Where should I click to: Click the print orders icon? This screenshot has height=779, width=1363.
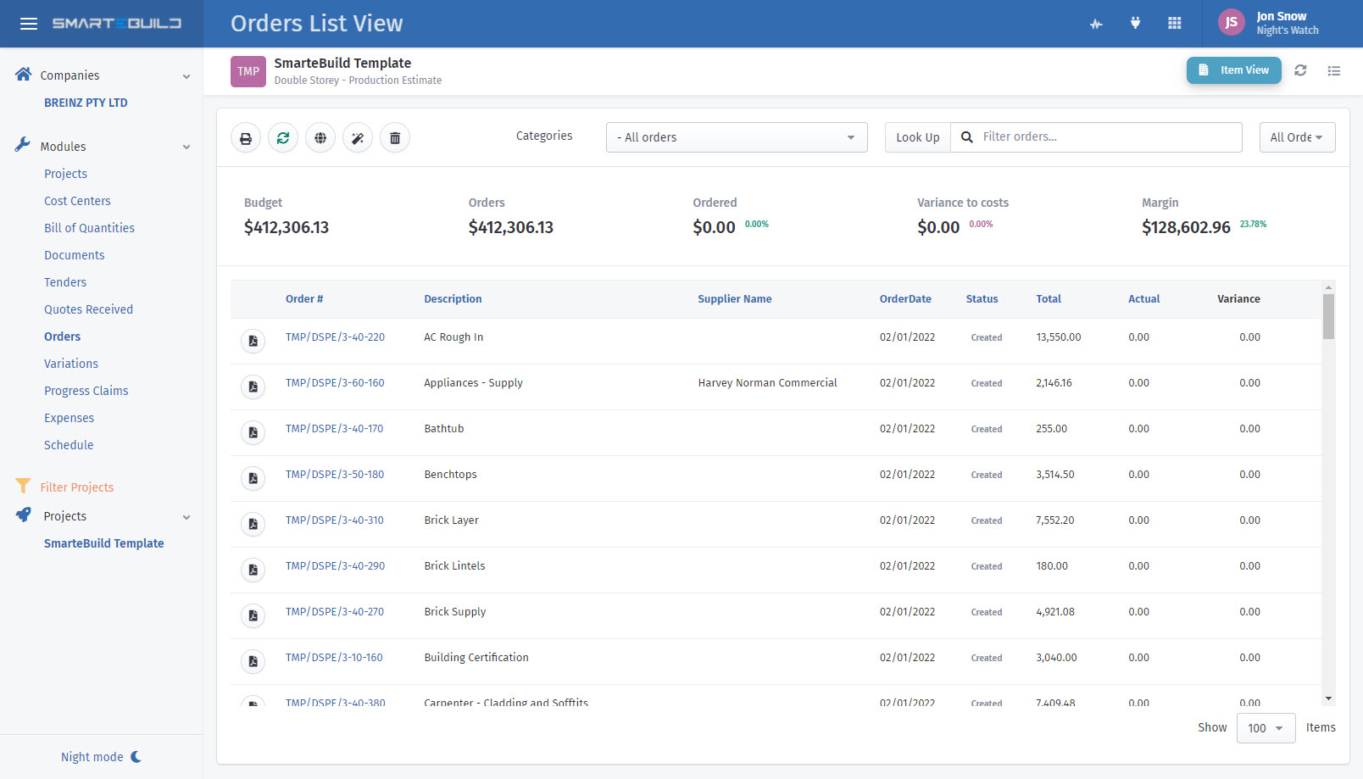(246, 138)
